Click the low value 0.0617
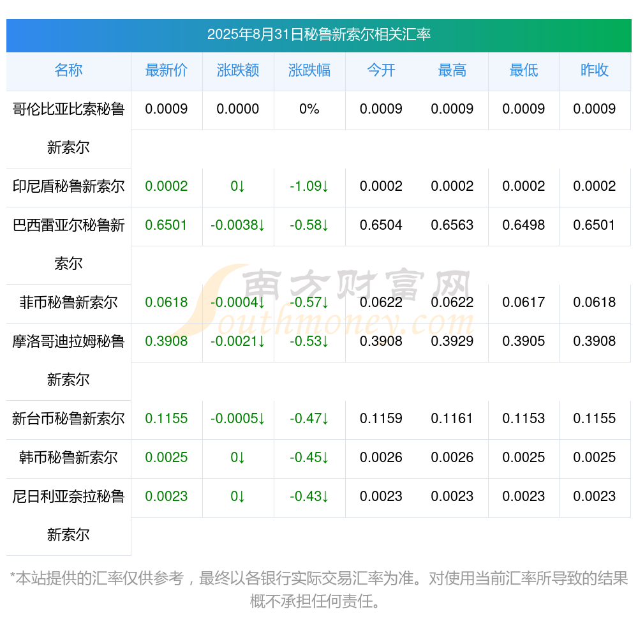The height and width of the screenshot is (621, 638). [524, 302]
